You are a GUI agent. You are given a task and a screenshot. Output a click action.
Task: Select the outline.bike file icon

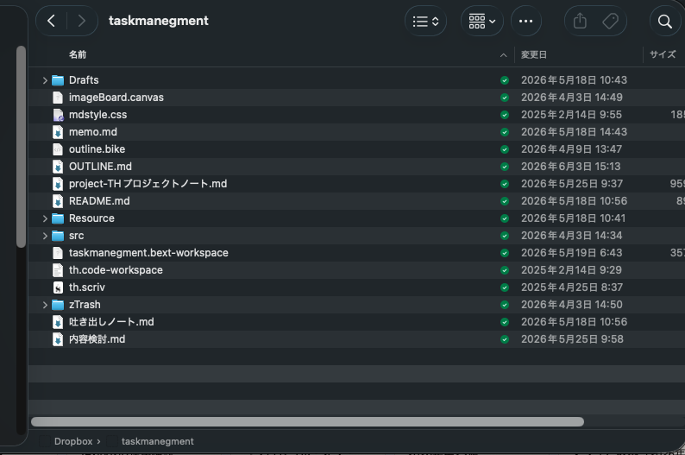[x=58, y=149]
